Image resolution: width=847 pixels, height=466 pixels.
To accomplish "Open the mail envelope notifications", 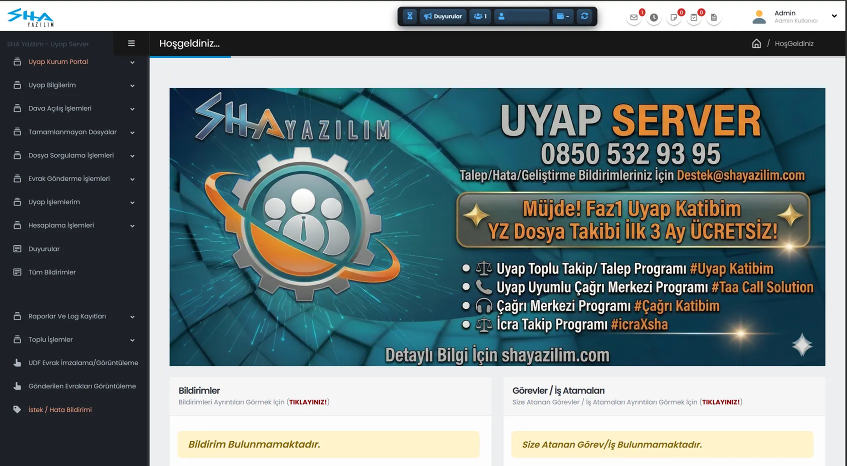I will pos(634,17).
